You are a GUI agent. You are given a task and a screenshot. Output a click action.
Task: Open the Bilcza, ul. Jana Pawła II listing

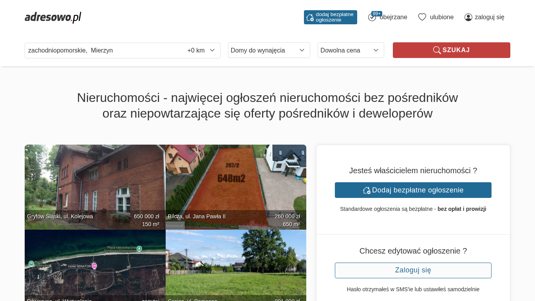[x=236, y=187]
